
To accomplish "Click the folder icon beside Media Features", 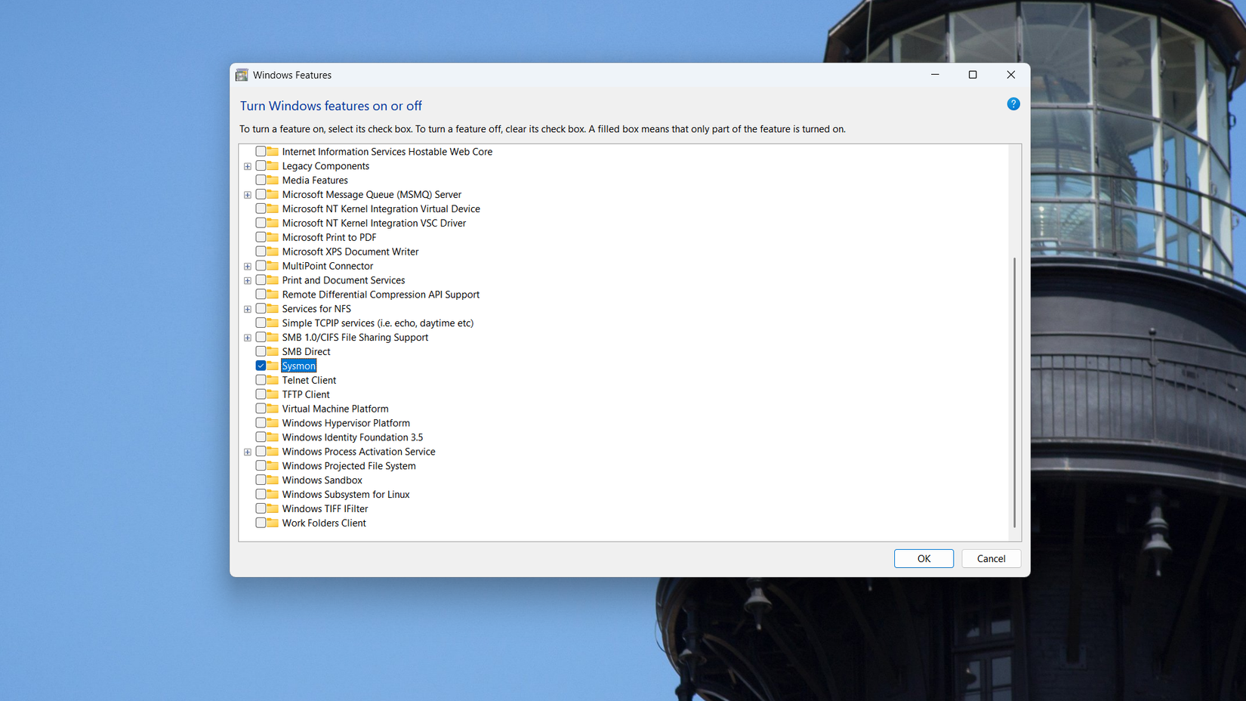I will (x=270, y=180).
